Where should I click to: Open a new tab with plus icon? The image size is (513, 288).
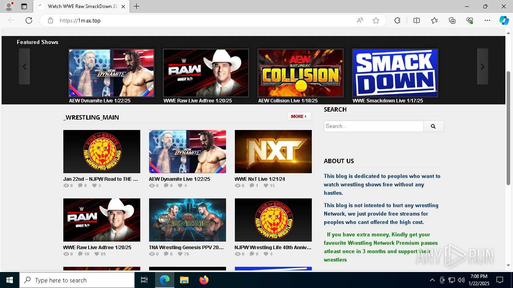(137, 6)
